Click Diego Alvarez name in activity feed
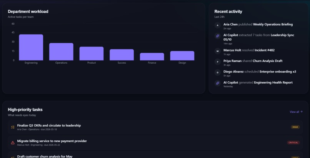Image resolution: width=310 pixels, height=158 pixels. [x=233, y=72]
